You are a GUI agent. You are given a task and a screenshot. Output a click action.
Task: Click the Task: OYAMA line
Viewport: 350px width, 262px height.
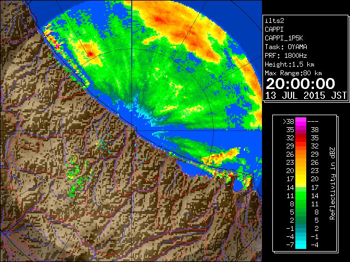tap(286, 47)
